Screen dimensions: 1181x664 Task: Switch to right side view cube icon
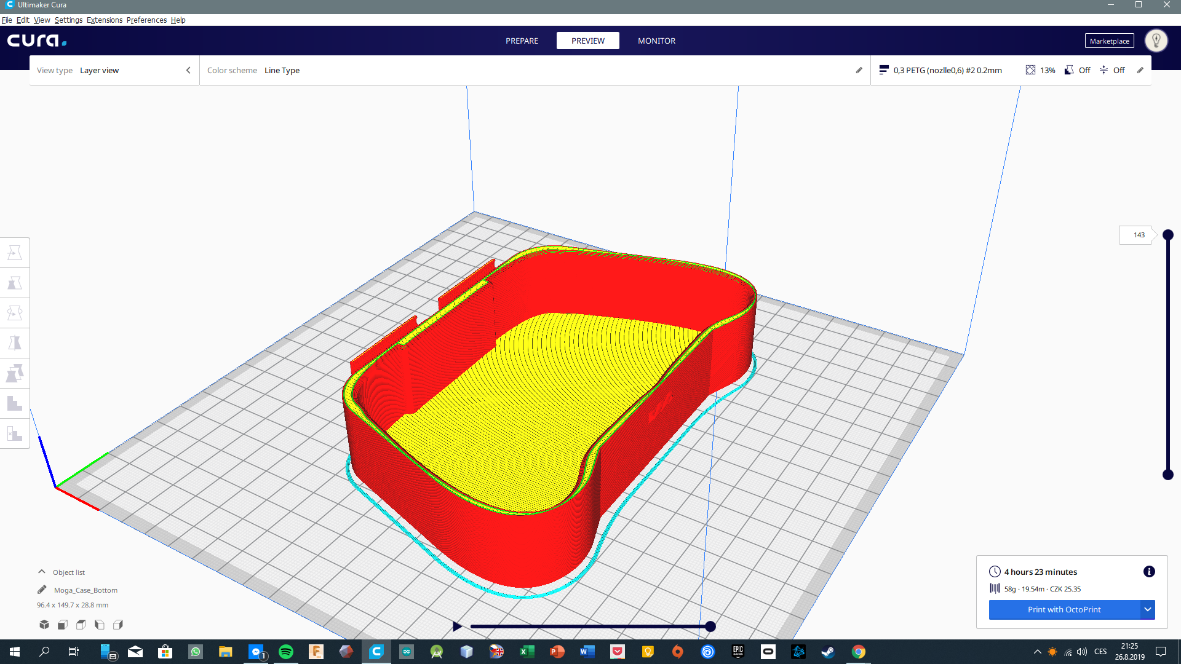pyautogui.click(x=118, y=625)
